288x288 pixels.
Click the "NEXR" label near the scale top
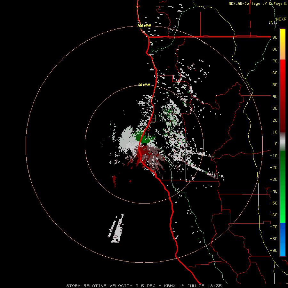pos(281,19)
